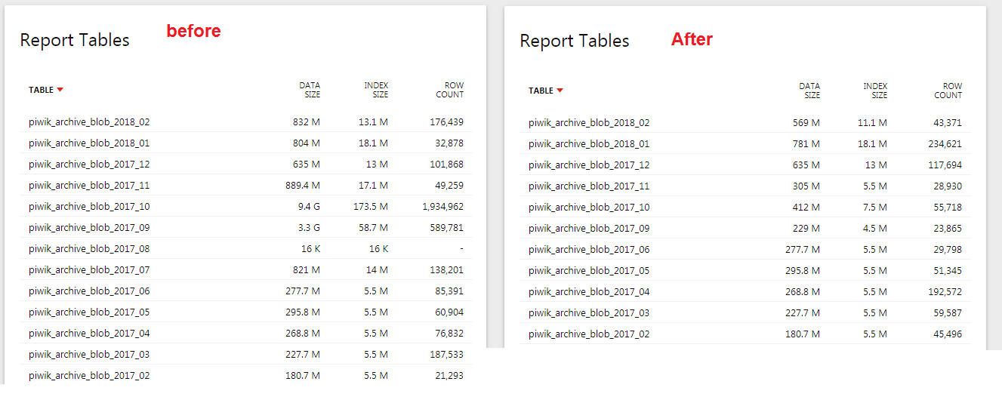The image size is (1002, 403).
Task: Click the 'Report Tables' heading beside 'After'
Action: point(575,41)
